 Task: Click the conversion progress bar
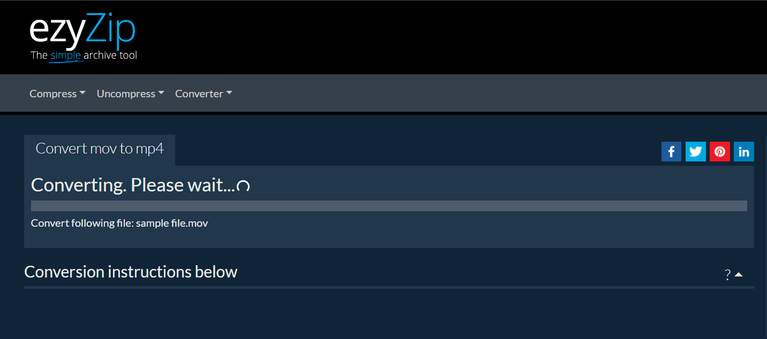(389, 206)
